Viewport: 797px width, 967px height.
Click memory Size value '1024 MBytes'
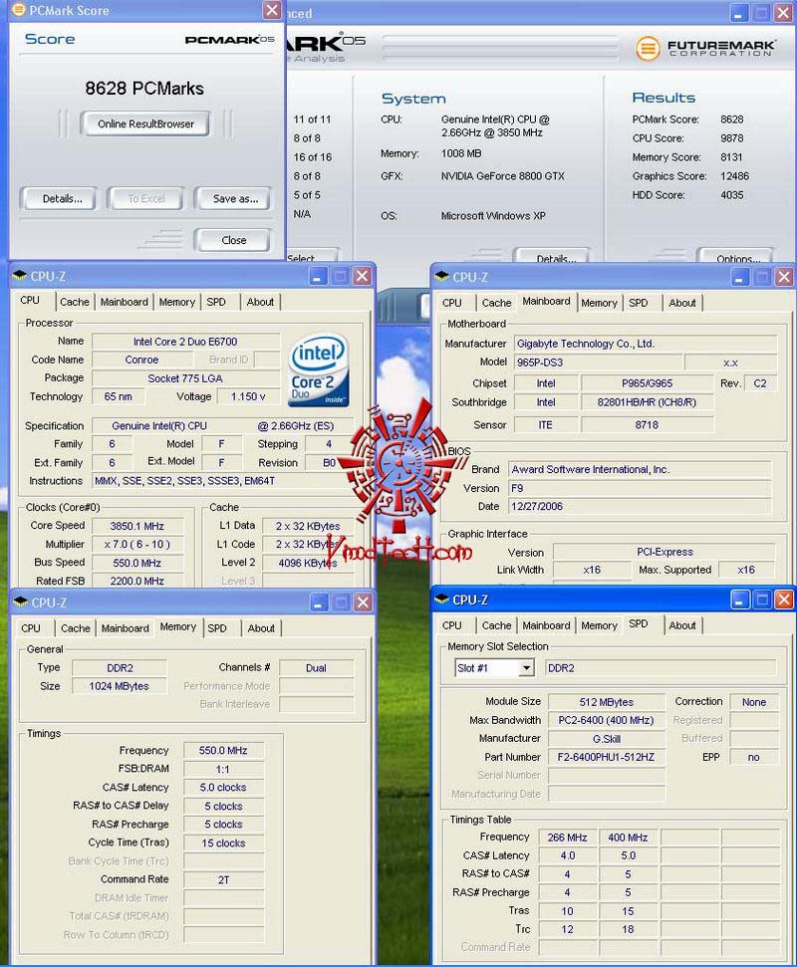[120, 686]
